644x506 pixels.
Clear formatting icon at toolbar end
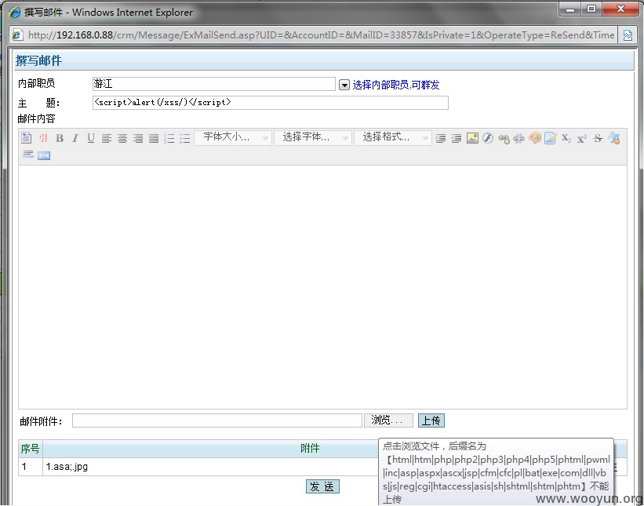pos(613,138)
